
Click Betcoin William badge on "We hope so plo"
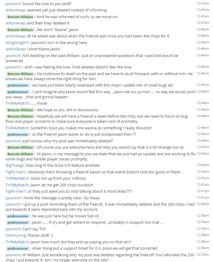click(x=20, y=110)
